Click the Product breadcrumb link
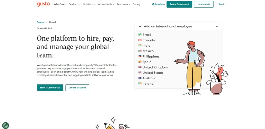Screen dimensions: 265x129 click(41, 22)
